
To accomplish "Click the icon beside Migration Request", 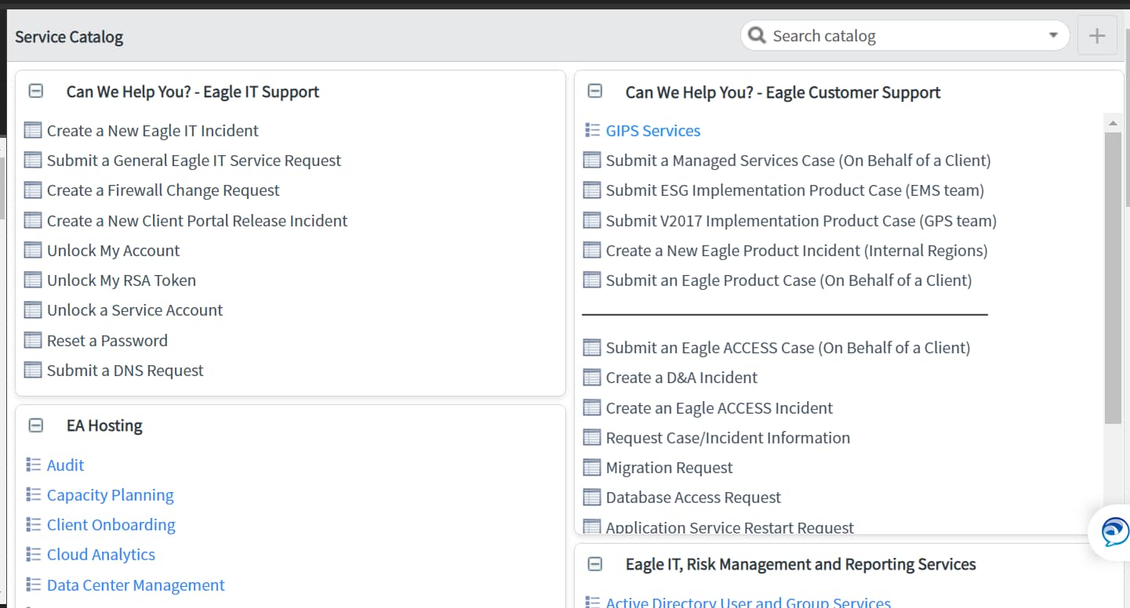I will (x=592, y=467).
